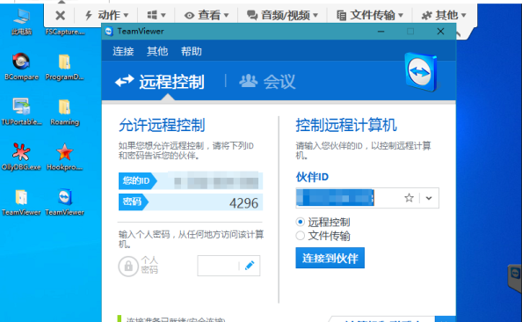This screenshot has width=522, height=322.
Task: Select the Roaming folder icon
Action: coord(64,112)
